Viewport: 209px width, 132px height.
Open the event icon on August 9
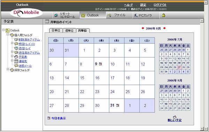pyautogui.click(x=100, y=64)
